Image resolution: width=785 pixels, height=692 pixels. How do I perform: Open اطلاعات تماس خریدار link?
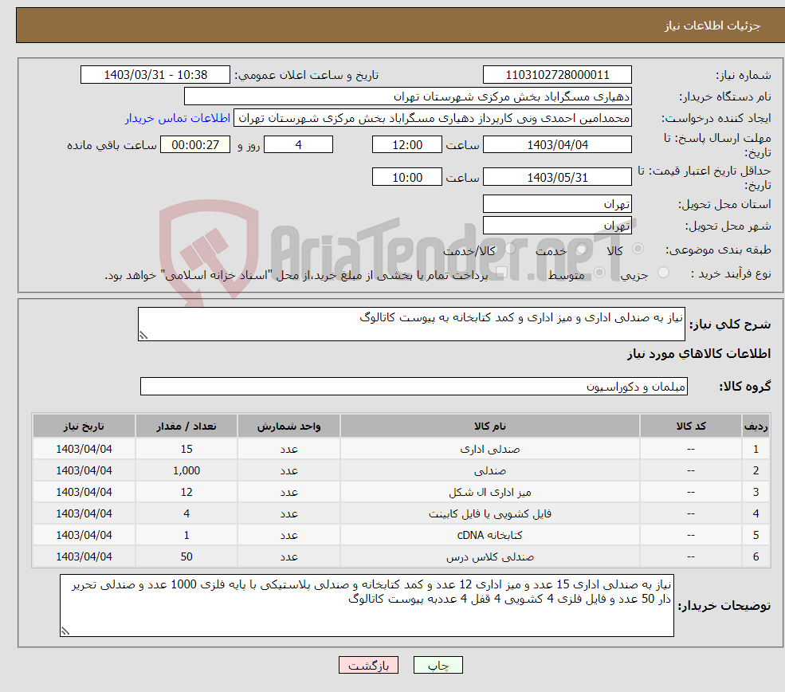coord(177,118)
